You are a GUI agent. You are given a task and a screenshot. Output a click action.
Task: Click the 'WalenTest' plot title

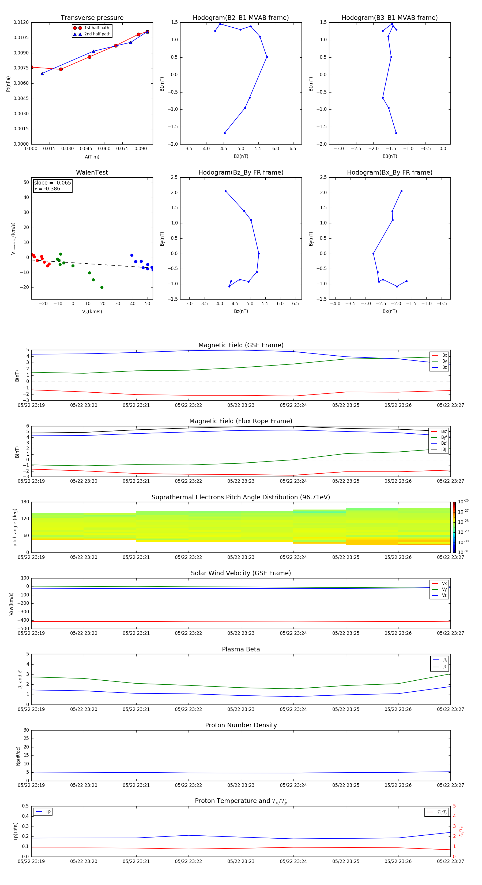92,172
